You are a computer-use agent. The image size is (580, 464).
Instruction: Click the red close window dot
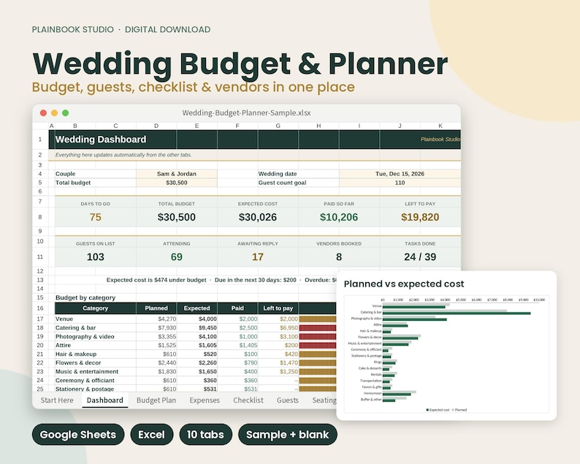pyautogui.click(x=43, y=113)
